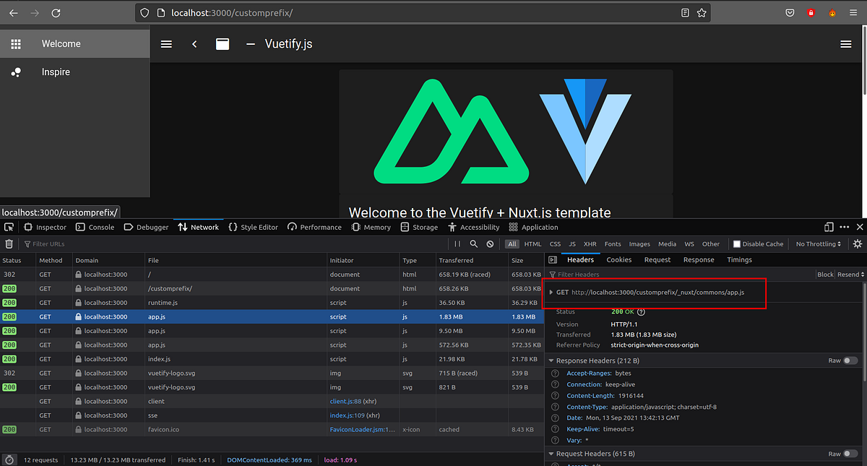Open FaviconLoader.jsm initiator link

coord(362,429)
